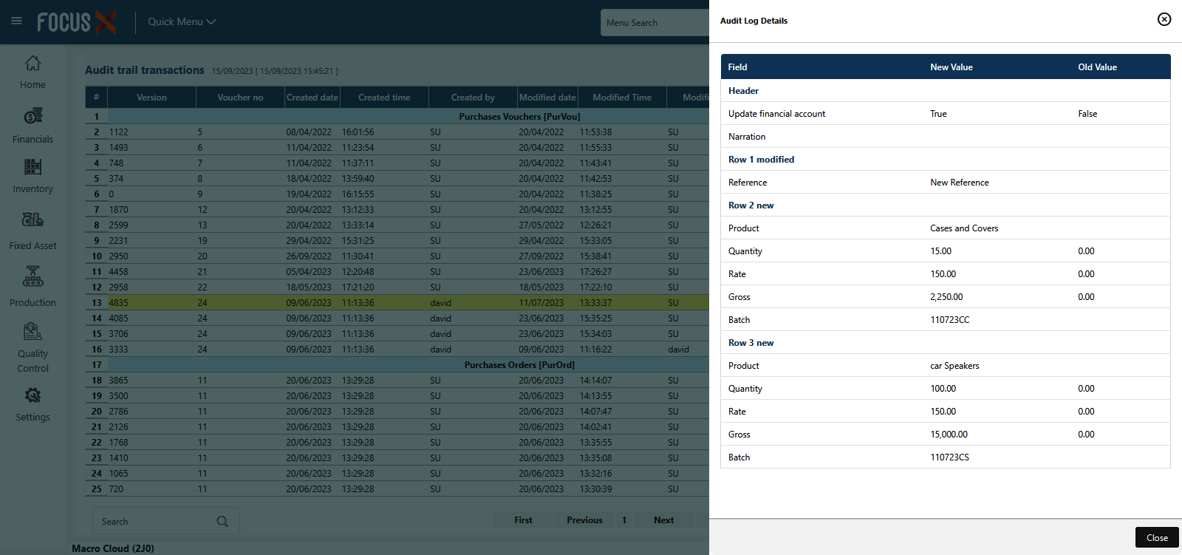Open the Inventory module icon
Screen dimensions: 1182x555
click(33, 167)
